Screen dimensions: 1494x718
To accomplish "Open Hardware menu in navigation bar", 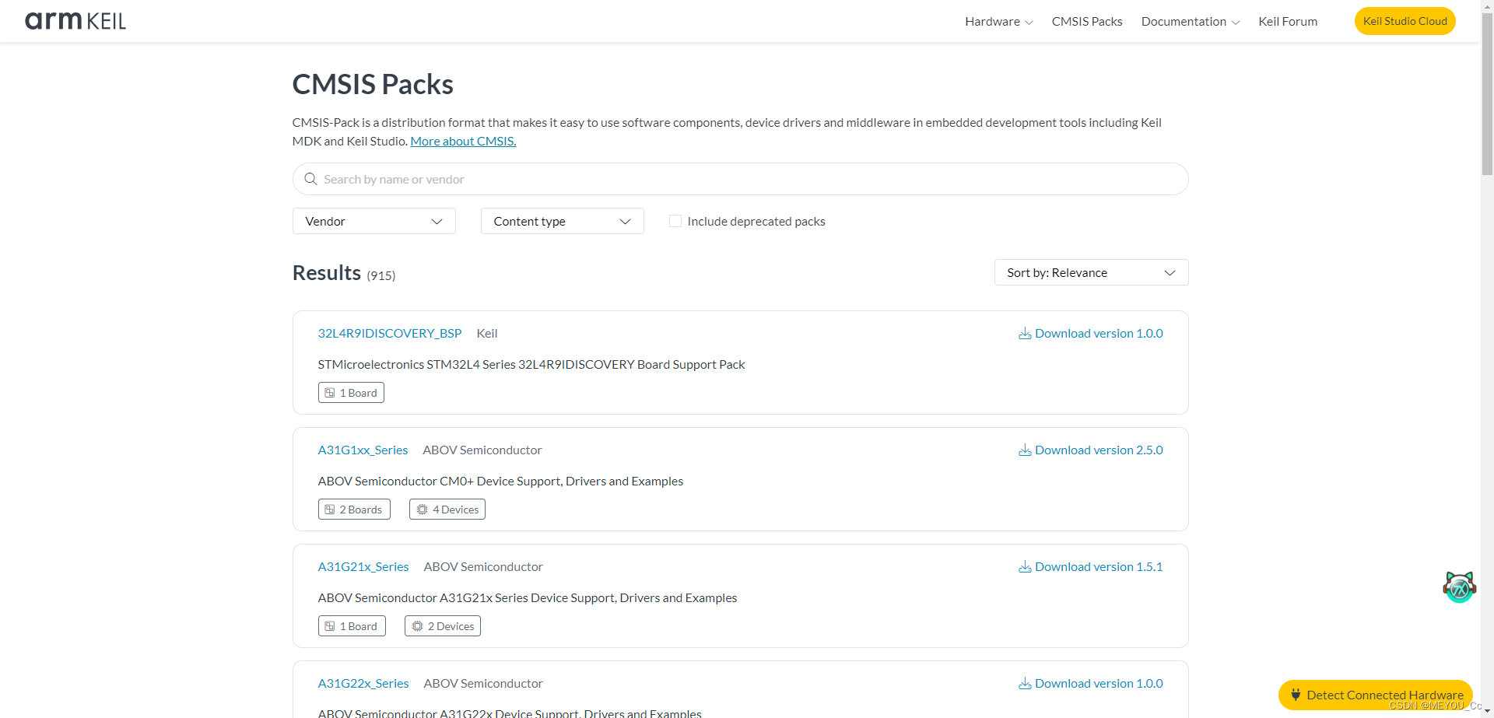I will pos(999,21).
